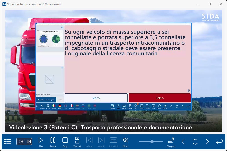Open the Velocità speed control
This screenshot has height=151, width=227.
(x=77, y=142)
